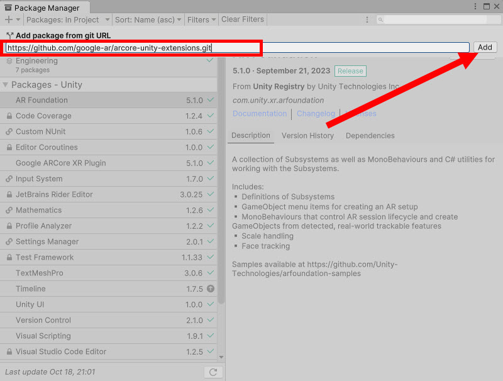
Task: Click the update-available arrow icon on Timeline
Action: [211, 289]
